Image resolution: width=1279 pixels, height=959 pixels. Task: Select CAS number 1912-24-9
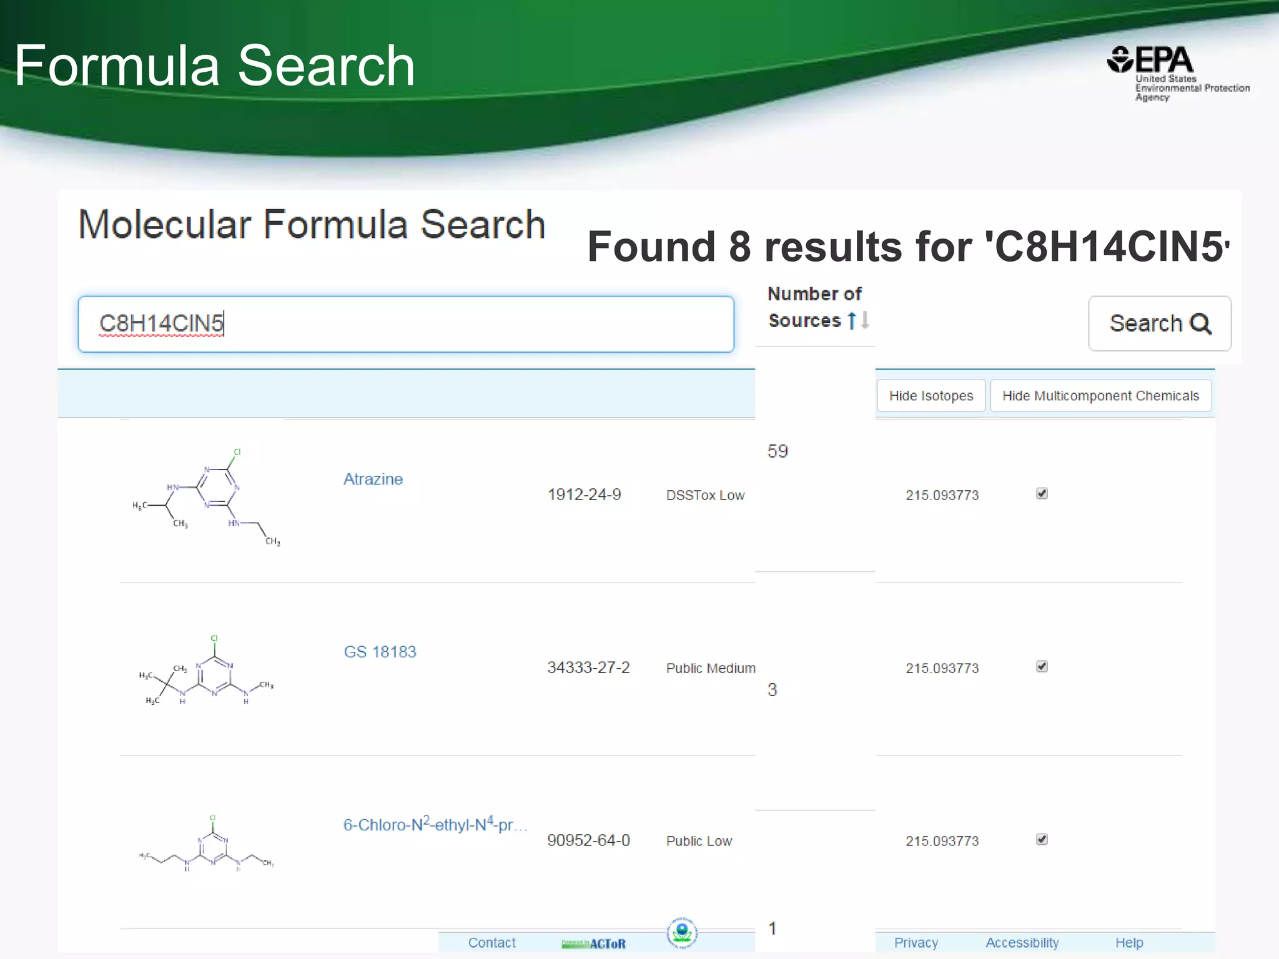click(x=585, y=494)
